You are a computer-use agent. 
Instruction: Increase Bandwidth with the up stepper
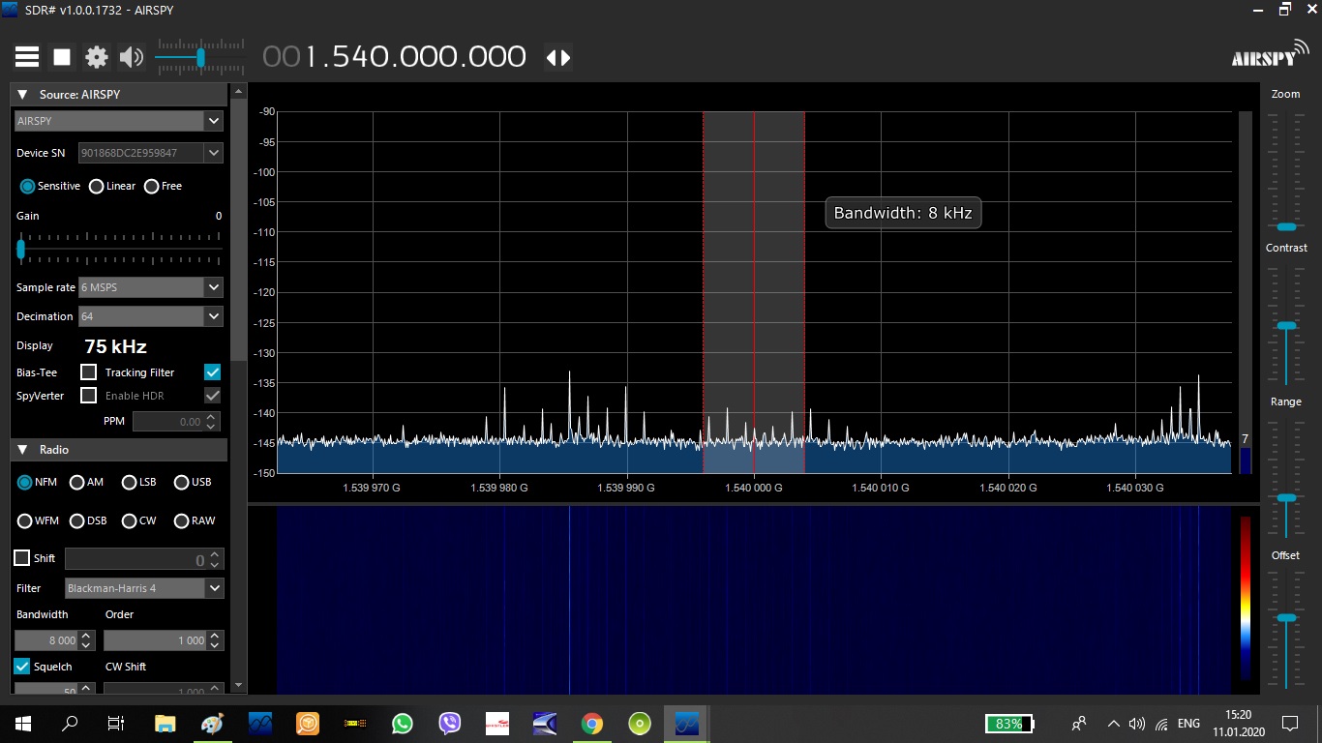[x=86, y=636]
